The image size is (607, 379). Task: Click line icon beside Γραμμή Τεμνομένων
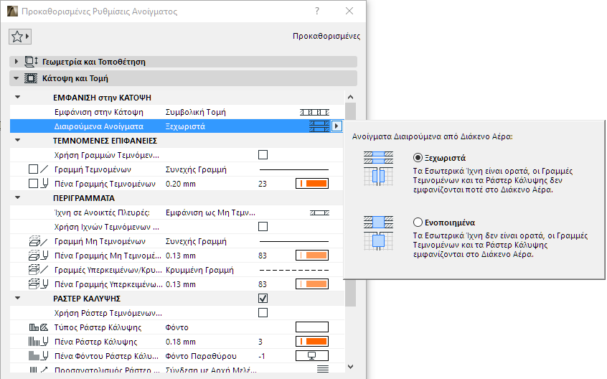point(44,169)
